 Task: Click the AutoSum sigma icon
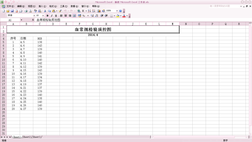(x=83, y=11)
